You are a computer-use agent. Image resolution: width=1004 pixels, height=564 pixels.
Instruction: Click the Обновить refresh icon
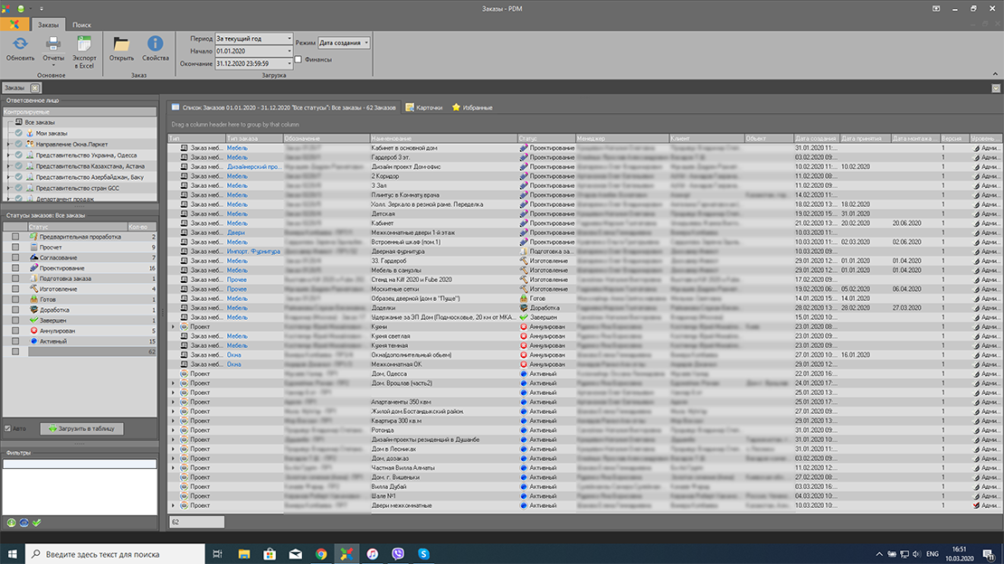pos(20,44)
